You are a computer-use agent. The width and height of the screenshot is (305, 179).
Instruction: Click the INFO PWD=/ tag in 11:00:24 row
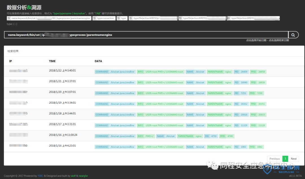tap(146, 136)
